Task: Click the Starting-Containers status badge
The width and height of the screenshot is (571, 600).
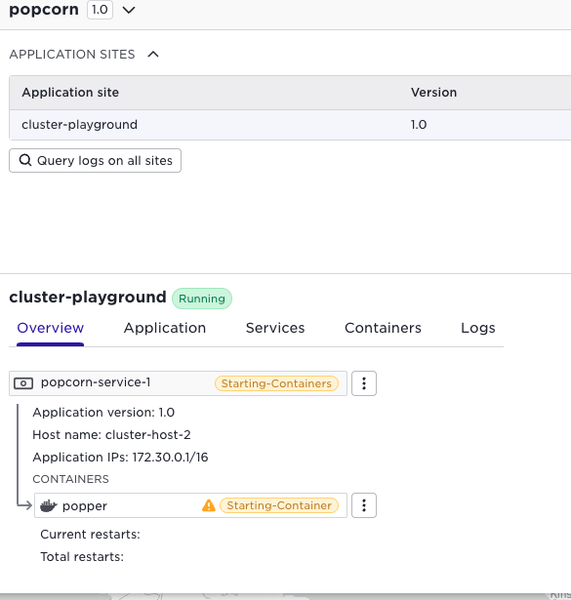Action: click(276, 383)
